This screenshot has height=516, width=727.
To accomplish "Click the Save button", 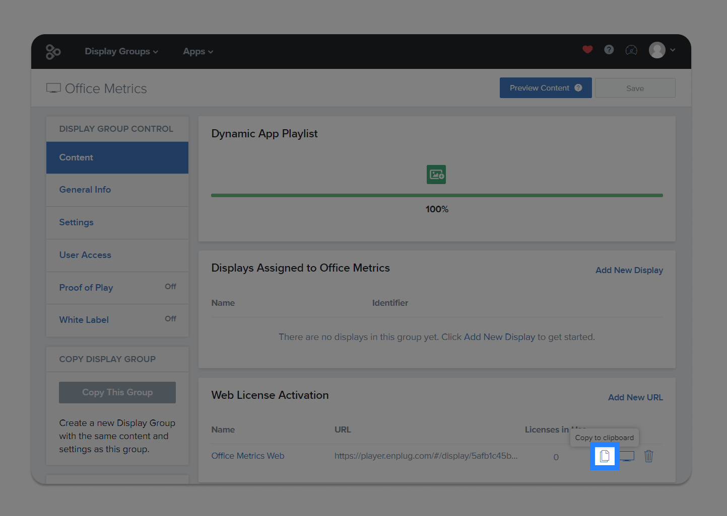I will click(635, 88).
